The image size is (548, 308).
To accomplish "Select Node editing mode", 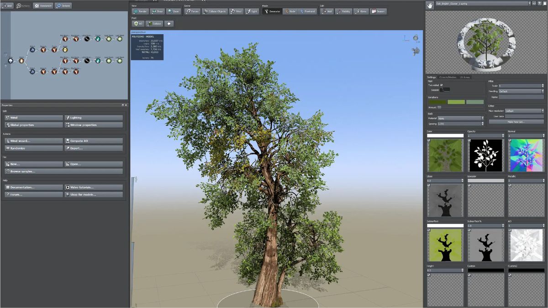I will coord(290,11).
